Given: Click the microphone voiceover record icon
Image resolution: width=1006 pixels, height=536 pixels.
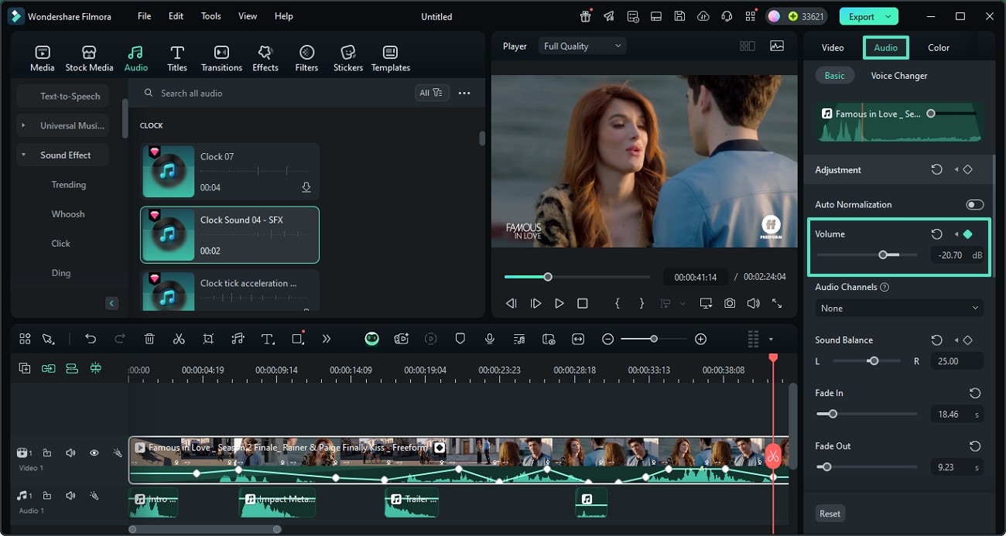Looking at the screenshot, I should [x=490, y=339].
